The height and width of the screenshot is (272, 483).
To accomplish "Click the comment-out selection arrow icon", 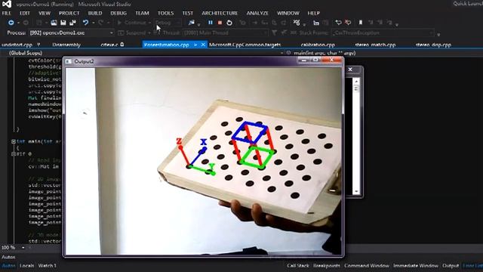I will 338,23.
